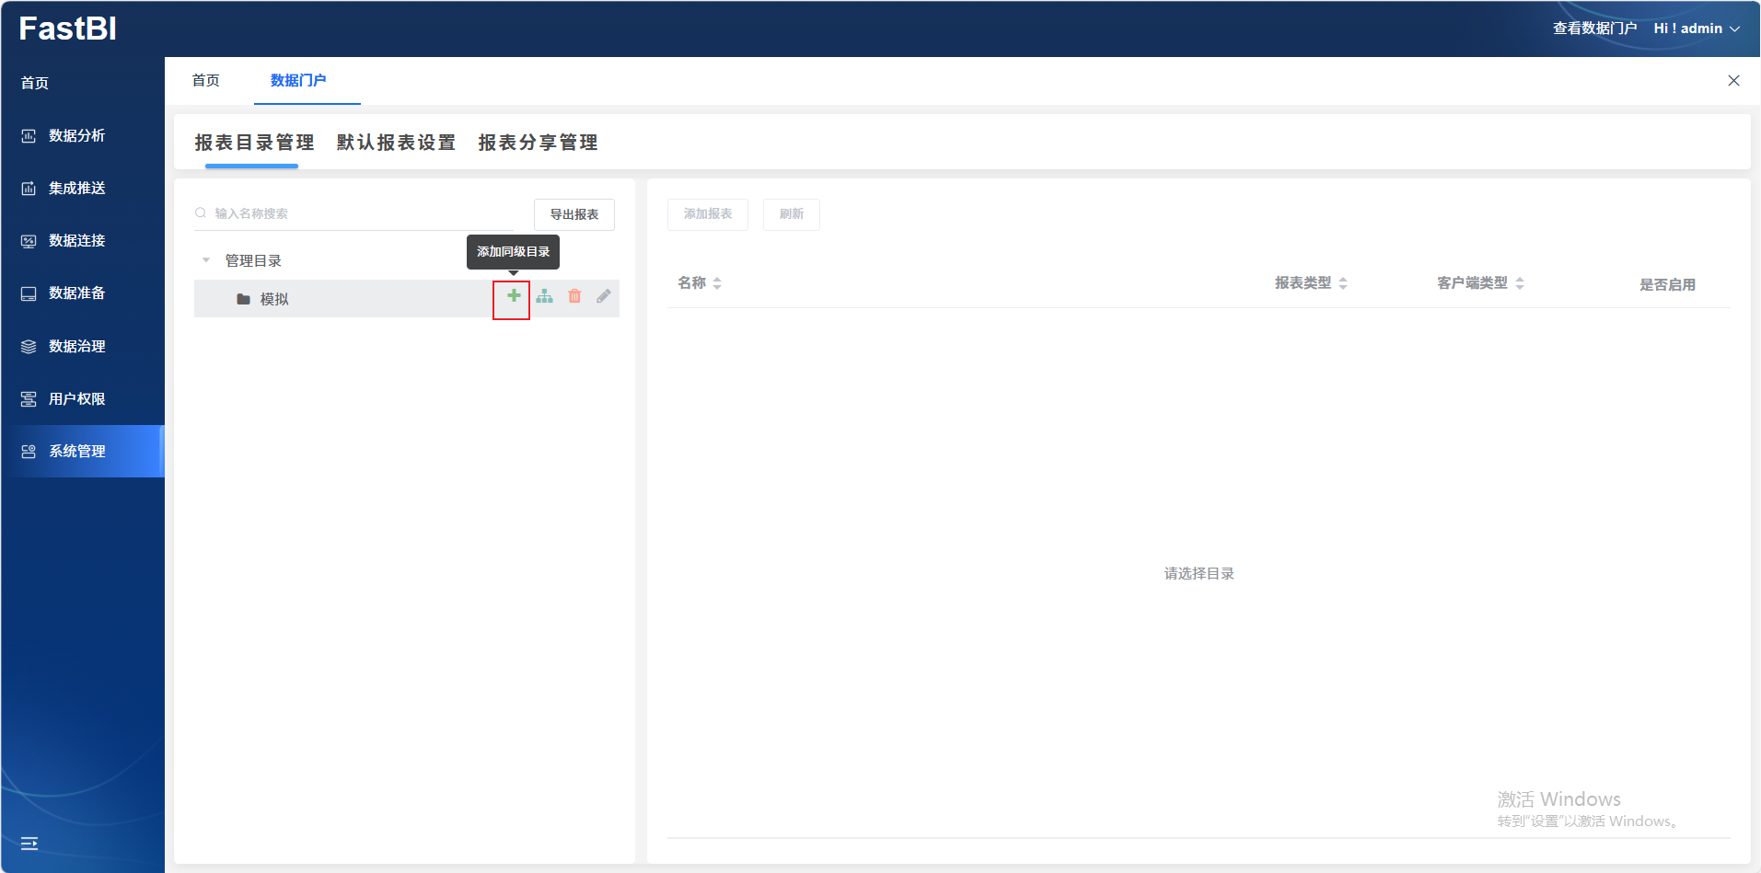Select the 模拟 folder in tree
The image size is (1761, 873).
click(274, 299)
